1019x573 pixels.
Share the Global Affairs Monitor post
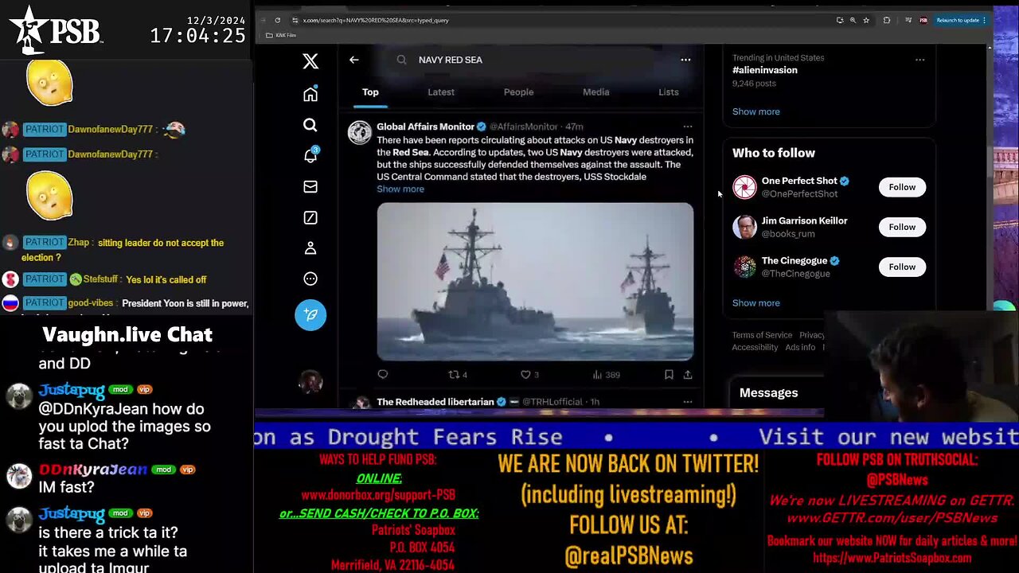click(x=688, y=375)
